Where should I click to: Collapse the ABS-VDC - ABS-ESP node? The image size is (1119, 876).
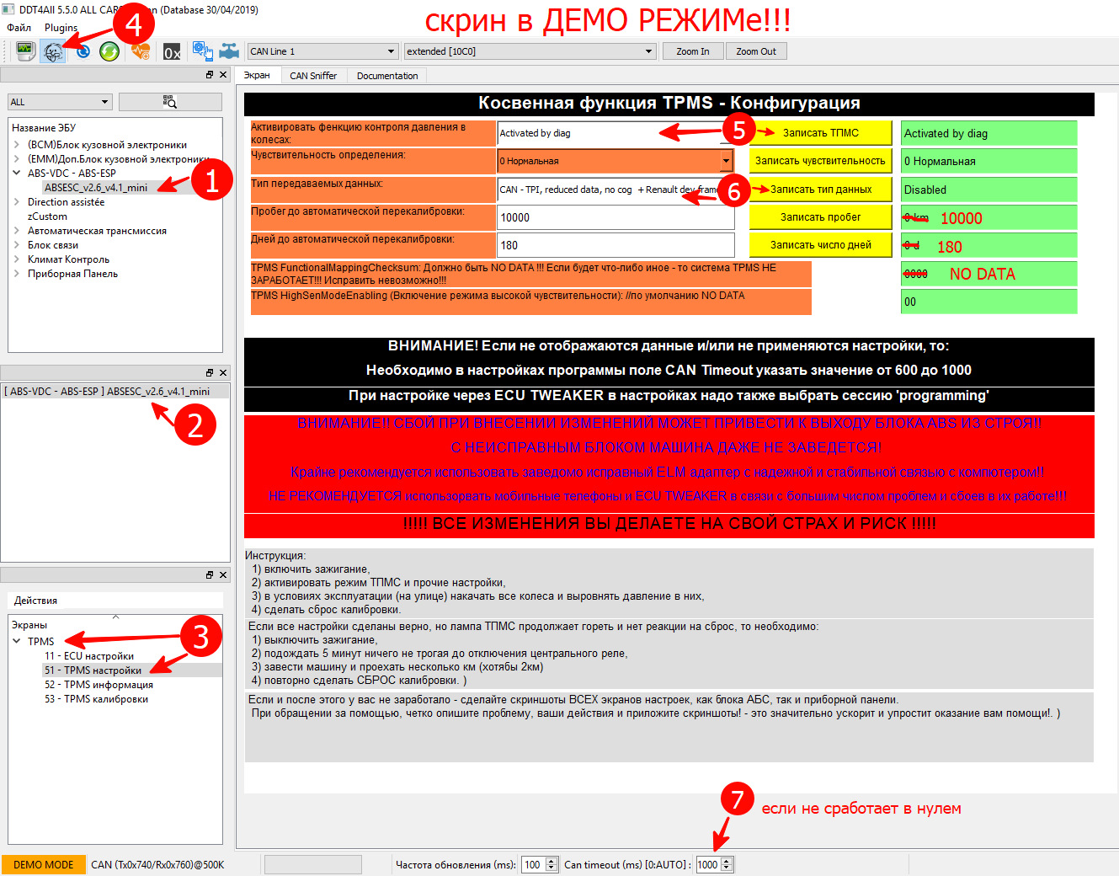click(16, 174)
